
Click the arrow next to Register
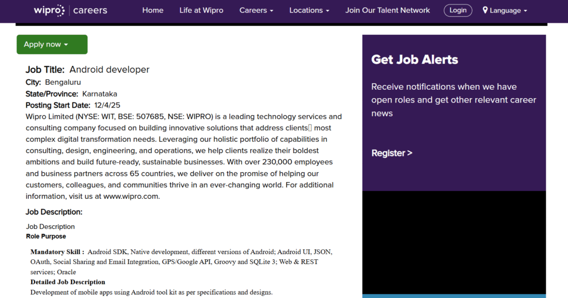[x=410, y=153]
